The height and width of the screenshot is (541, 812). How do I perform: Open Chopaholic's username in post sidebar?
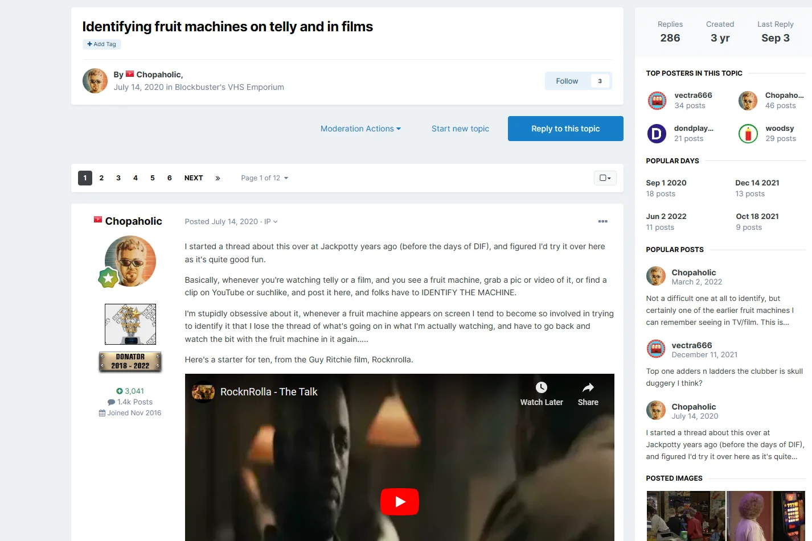[x=134, y=221]
